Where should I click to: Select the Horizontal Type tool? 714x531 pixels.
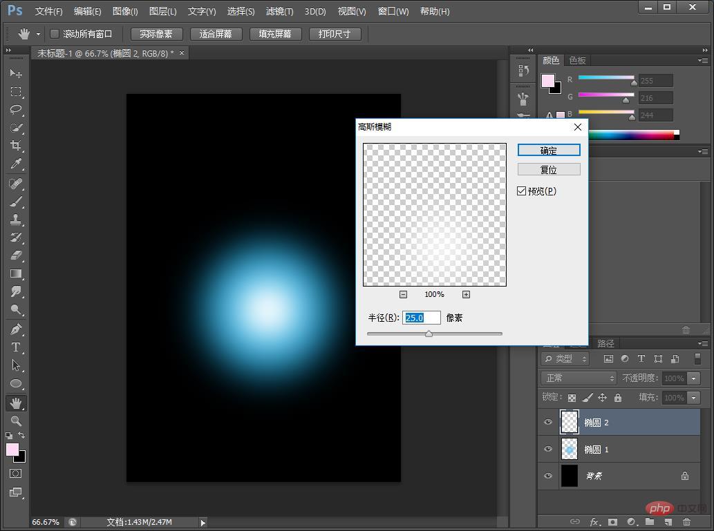click(16, 347)
